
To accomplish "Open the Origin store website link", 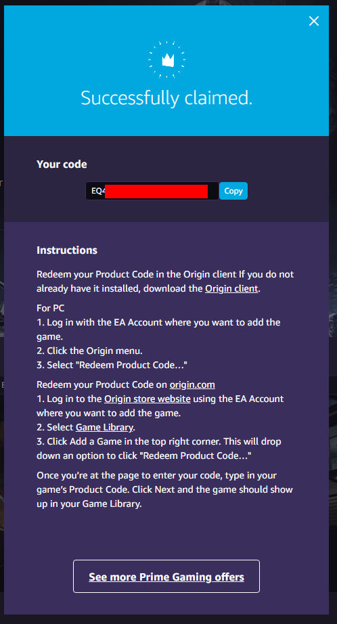I will pos(148,399).
